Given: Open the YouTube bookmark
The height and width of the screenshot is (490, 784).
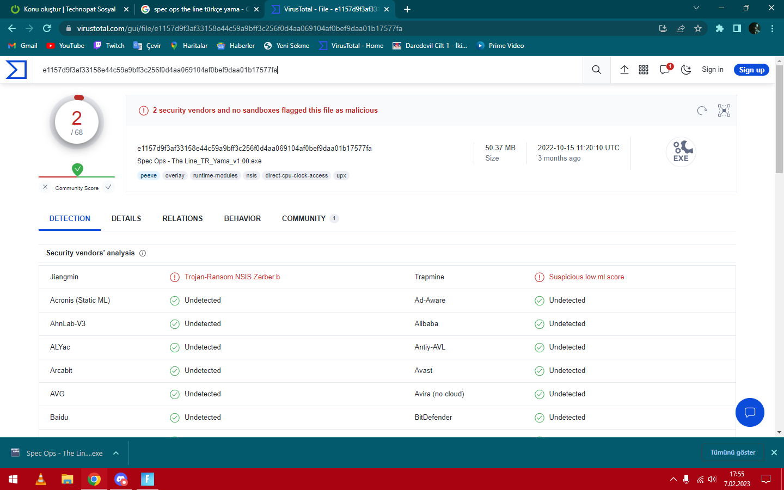Looking at the screenshot, I should click(65, 46).
